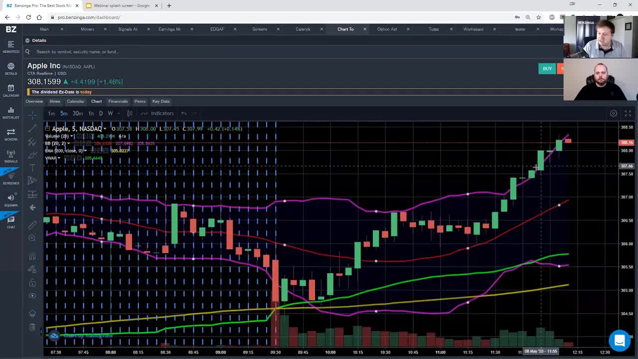Expand Apple, 5, NASDAQ legend dropdown
Image resolution: width=638 pixels, height=359 pixels.
[105, 129]
